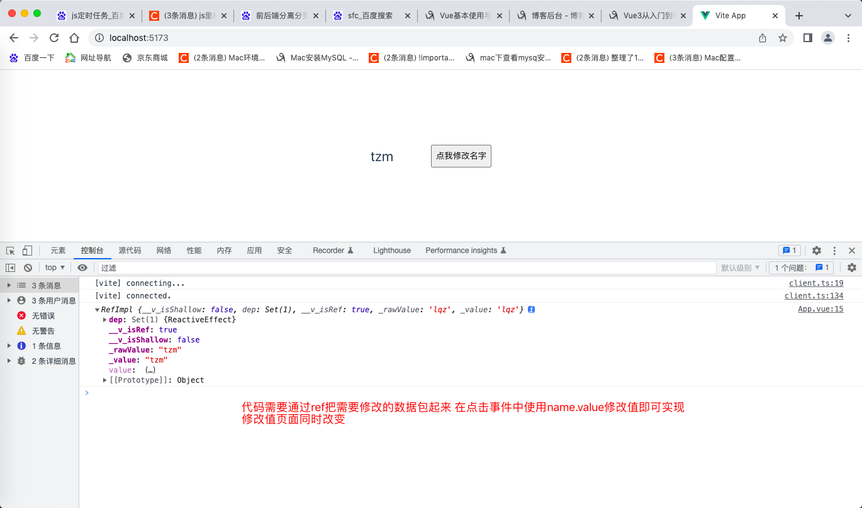Open the Chrome three-dot menu
The height and width of the screenshot is (508, 862).
(848, 38)
